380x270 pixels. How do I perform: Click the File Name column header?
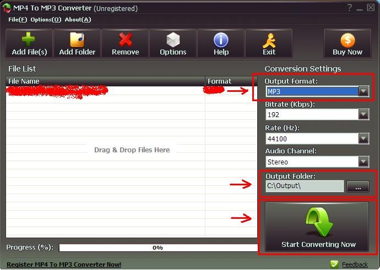click(105, 81)
